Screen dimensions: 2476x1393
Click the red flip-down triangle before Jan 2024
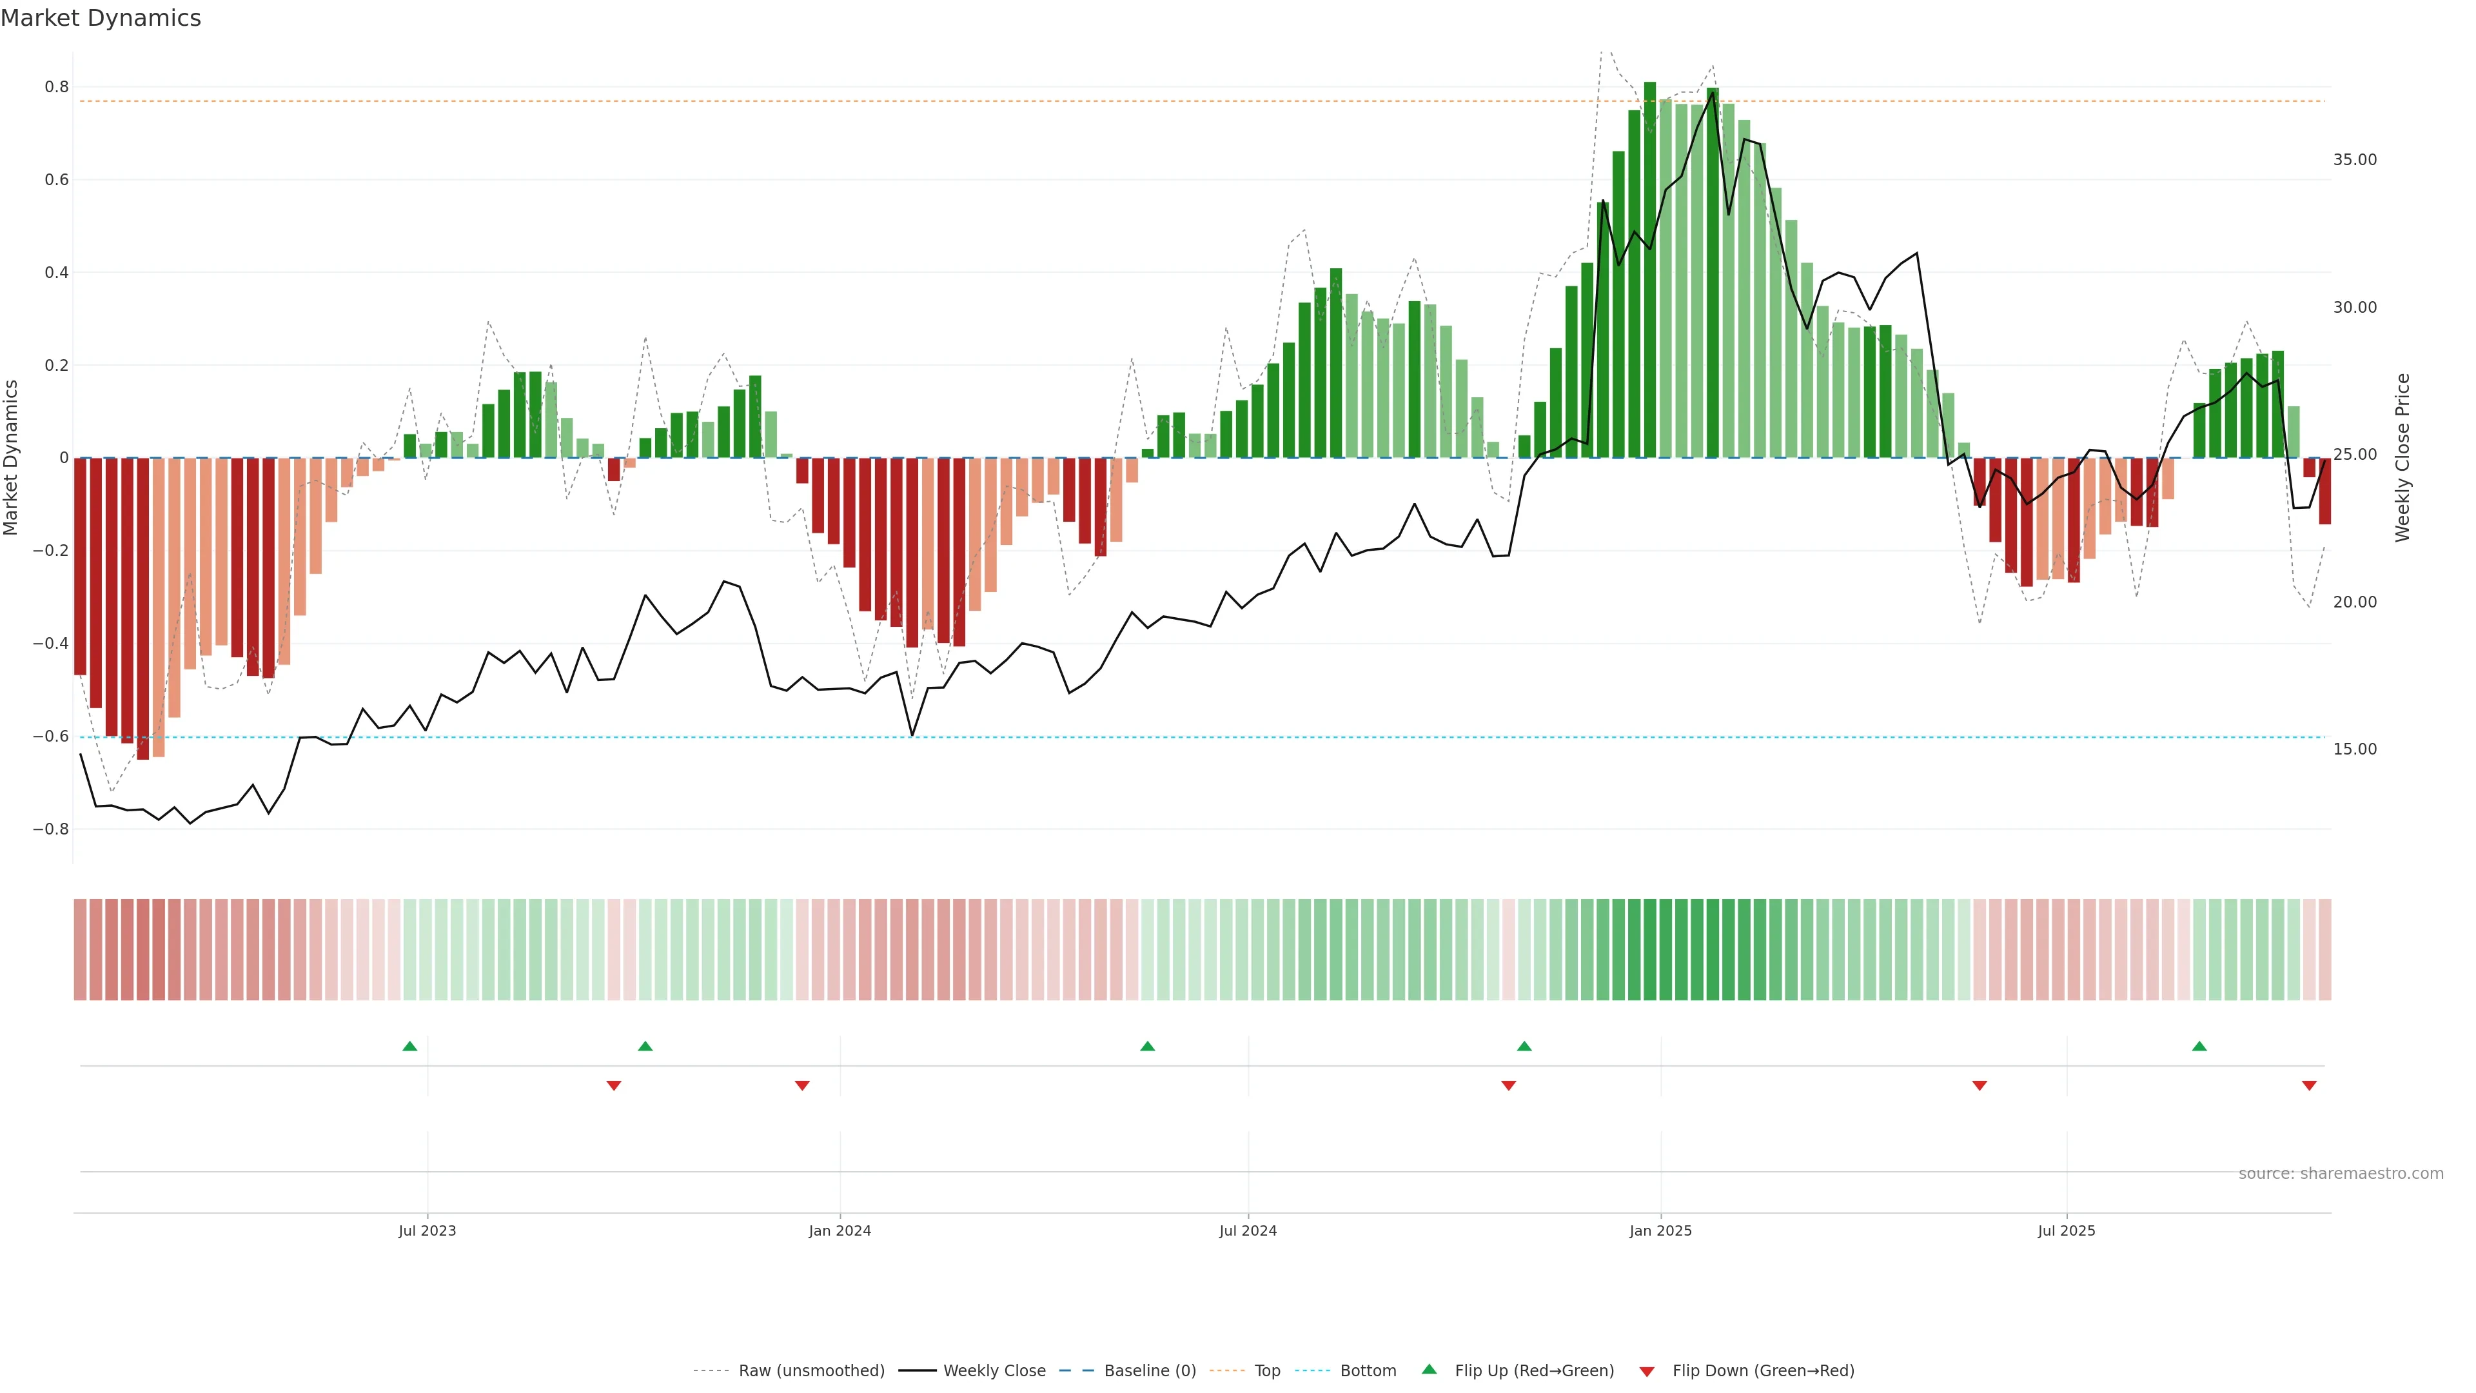[801, 1085]
